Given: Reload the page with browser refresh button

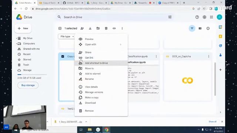Looking at the screenshot, I should coord(26,9).
